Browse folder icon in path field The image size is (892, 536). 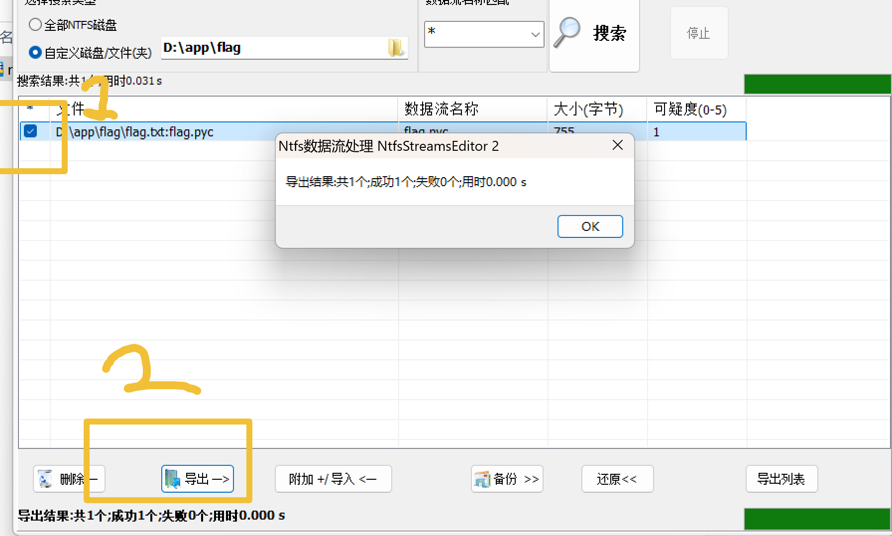[396, 48]
